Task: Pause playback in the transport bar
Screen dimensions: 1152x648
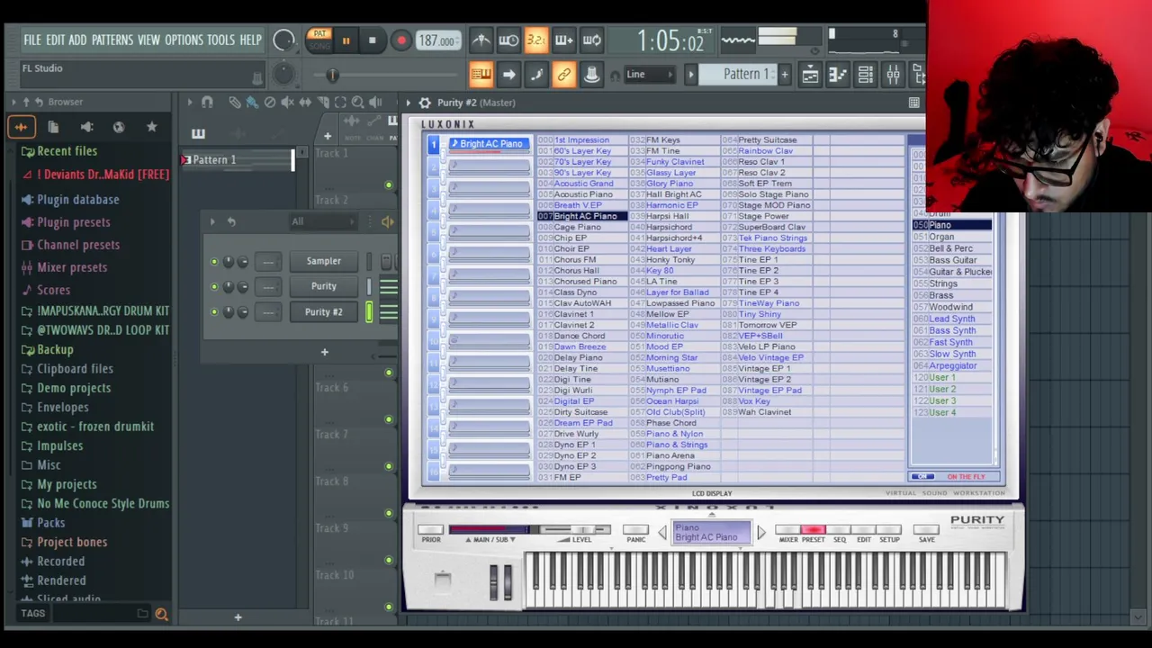Action: [346, 40]
